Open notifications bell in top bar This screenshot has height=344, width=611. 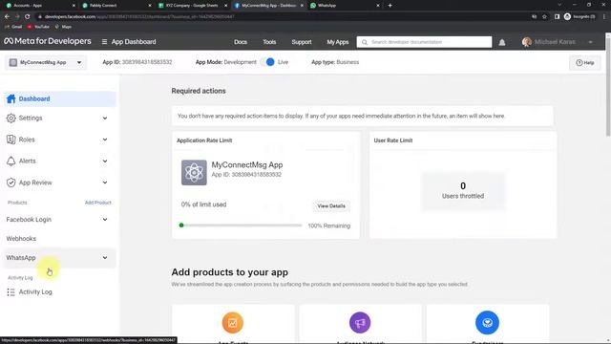coord(502,42)
